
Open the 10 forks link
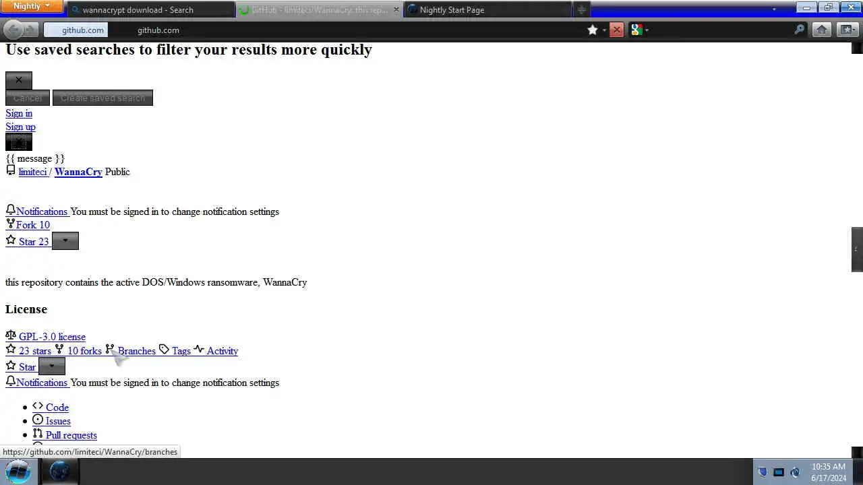coord(84,351)
